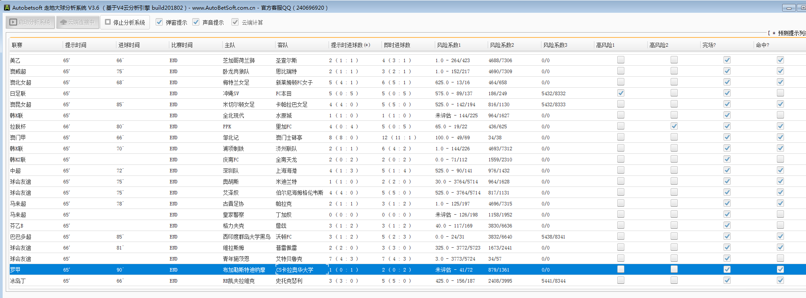Toggle 命中? checkbox for 芝加哥荷兰狮 row
The image size is (806, 298).
click(780, 60)
